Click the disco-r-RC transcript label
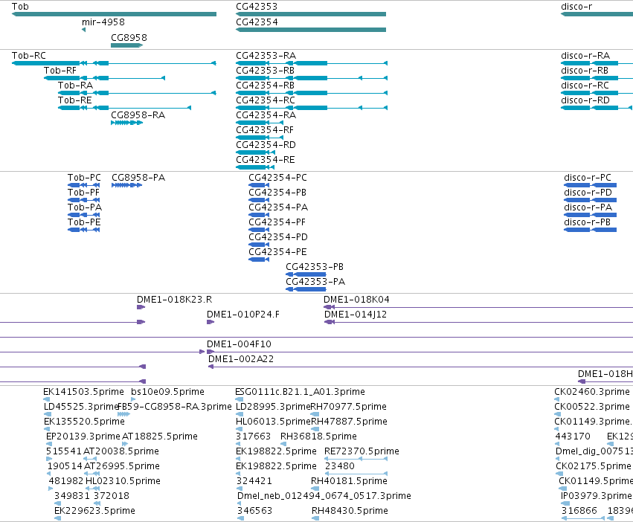Viewport: 633px width, 522px height. 585,86
